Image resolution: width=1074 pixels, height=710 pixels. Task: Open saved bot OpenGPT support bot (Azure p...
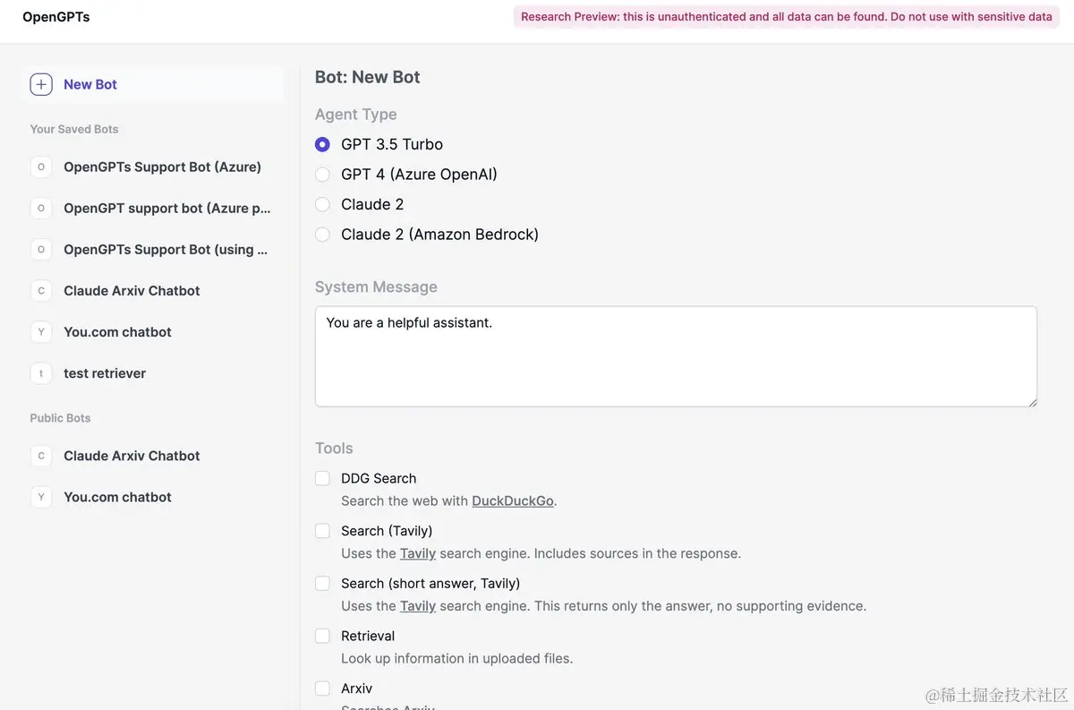click(153, 208)
